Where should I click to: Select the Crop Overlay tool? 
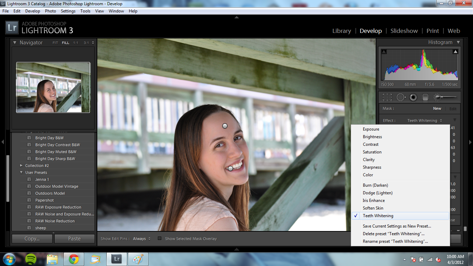(x=387, y=97)
